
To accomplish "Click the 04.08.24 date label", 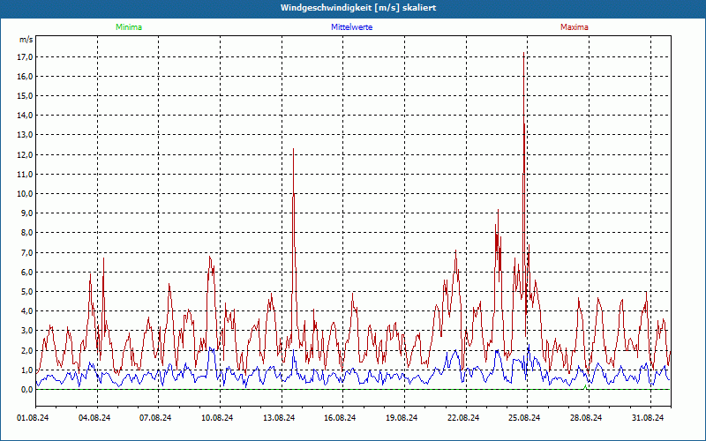I will pos(94,418).
